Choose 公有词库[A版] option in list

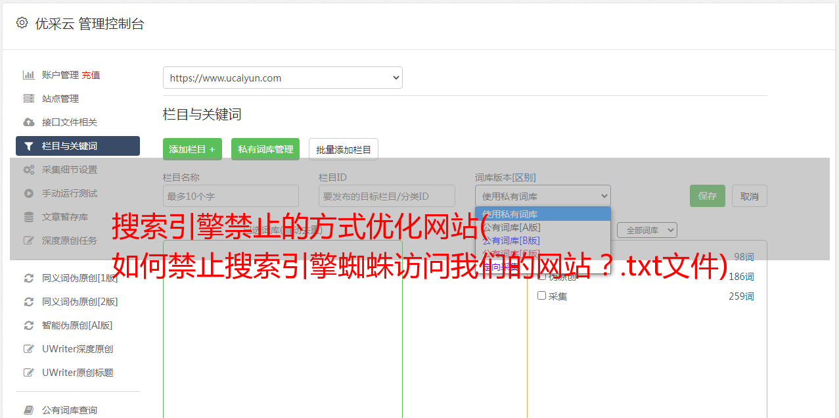[543, 227]
